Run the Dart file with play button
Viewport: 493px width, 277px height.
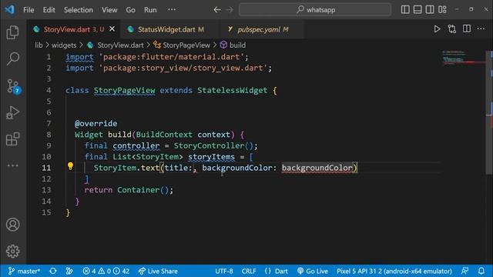point(437,29)
